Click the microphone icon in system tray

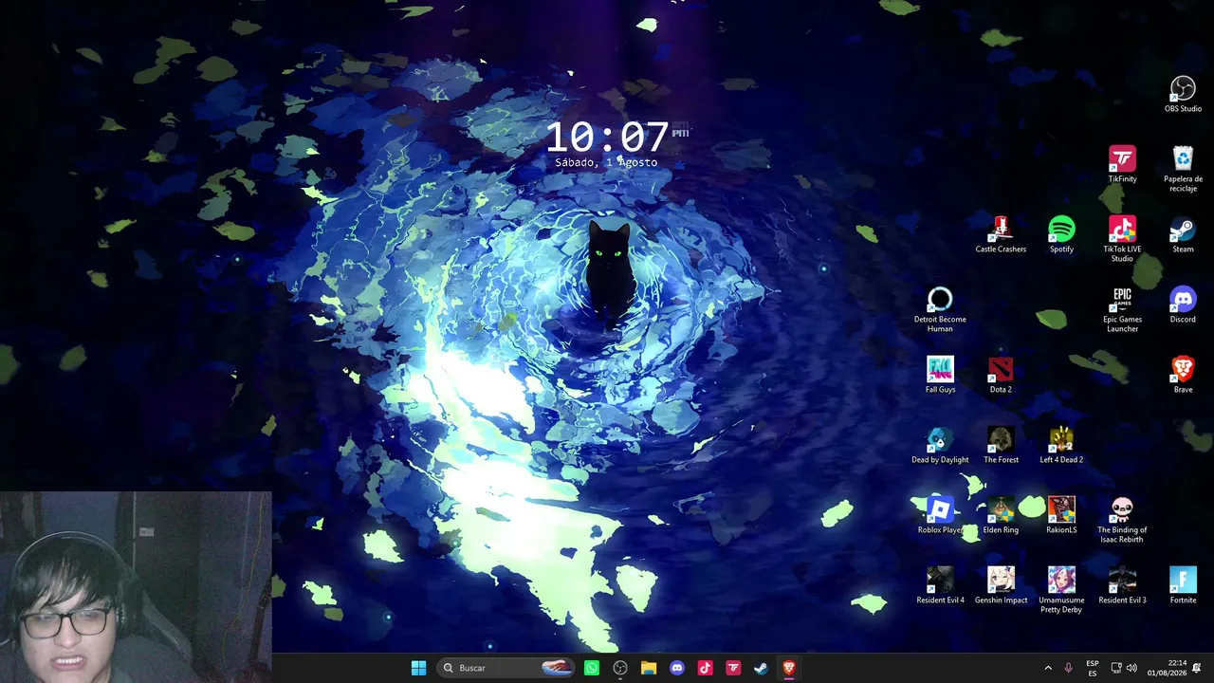[x=1069, y=668]
